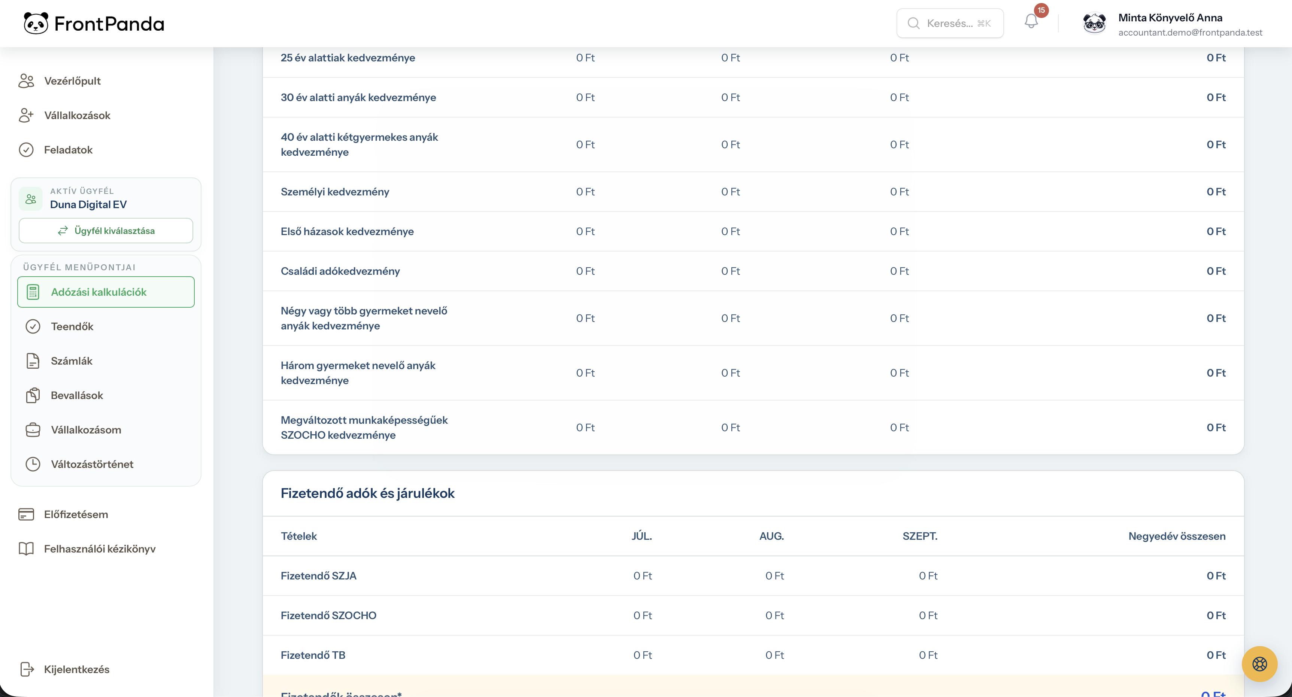Viewport: 1292px width, 697px height.
Task: Click the Kijelentkezés logout icon
Action: tap(27, 669)
